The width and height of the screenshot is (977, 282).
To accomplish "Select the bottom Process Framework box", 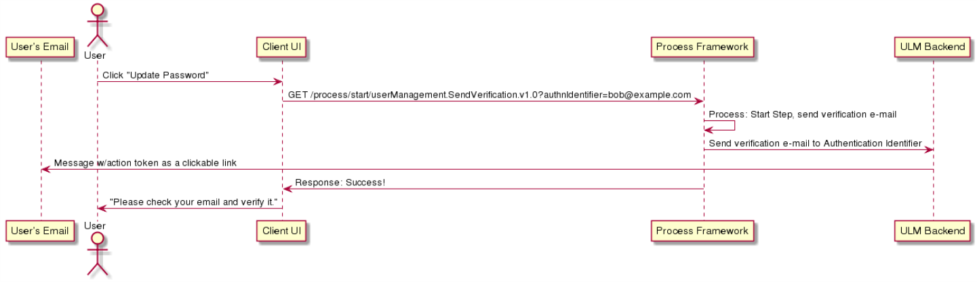I will (x=703, y=231).
